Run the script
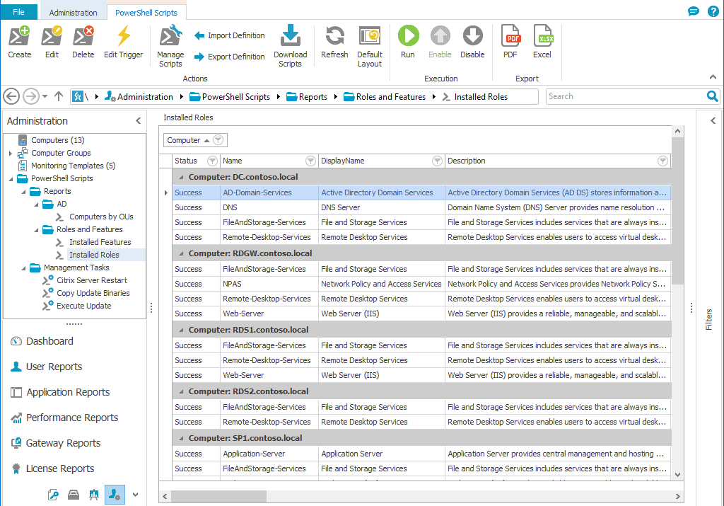 click(x=408, y=42)
